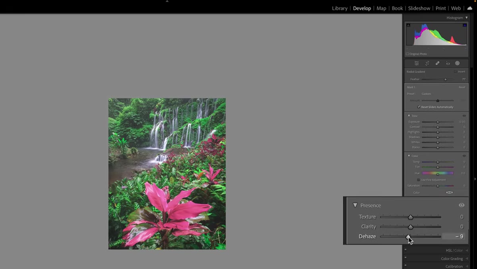Collapse the Color section triangle
This screenshot has height=269, width=477.
[409, 156]
